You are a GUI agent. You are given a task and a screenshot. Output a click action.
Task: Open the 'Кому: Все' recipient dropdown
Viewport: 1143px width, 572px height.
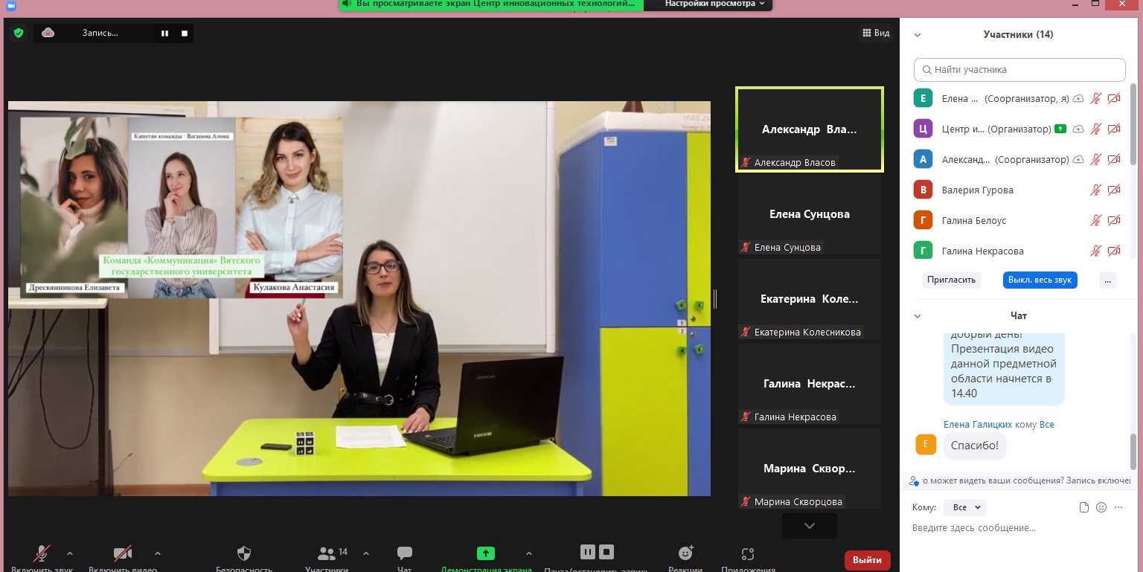click(964, 507)
